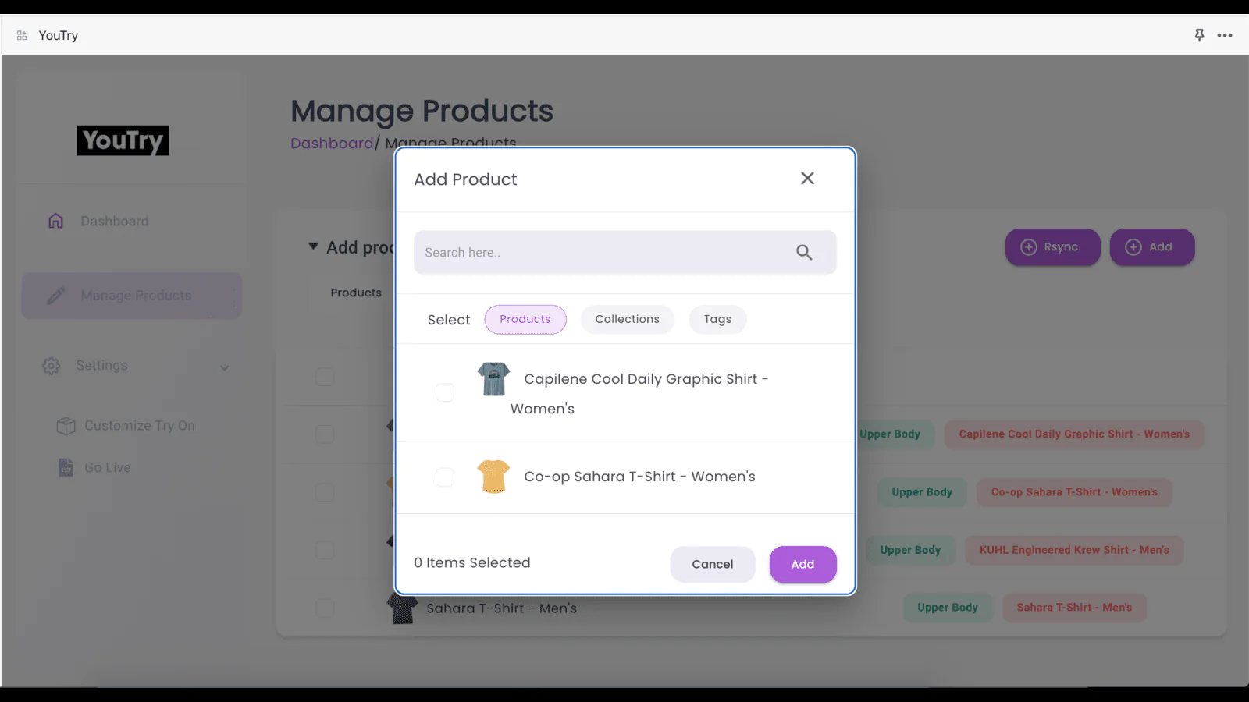Viewport: 1249px width, 702px height.
Task: Click the background Add button top right
Action: [x=1152, y=246]
